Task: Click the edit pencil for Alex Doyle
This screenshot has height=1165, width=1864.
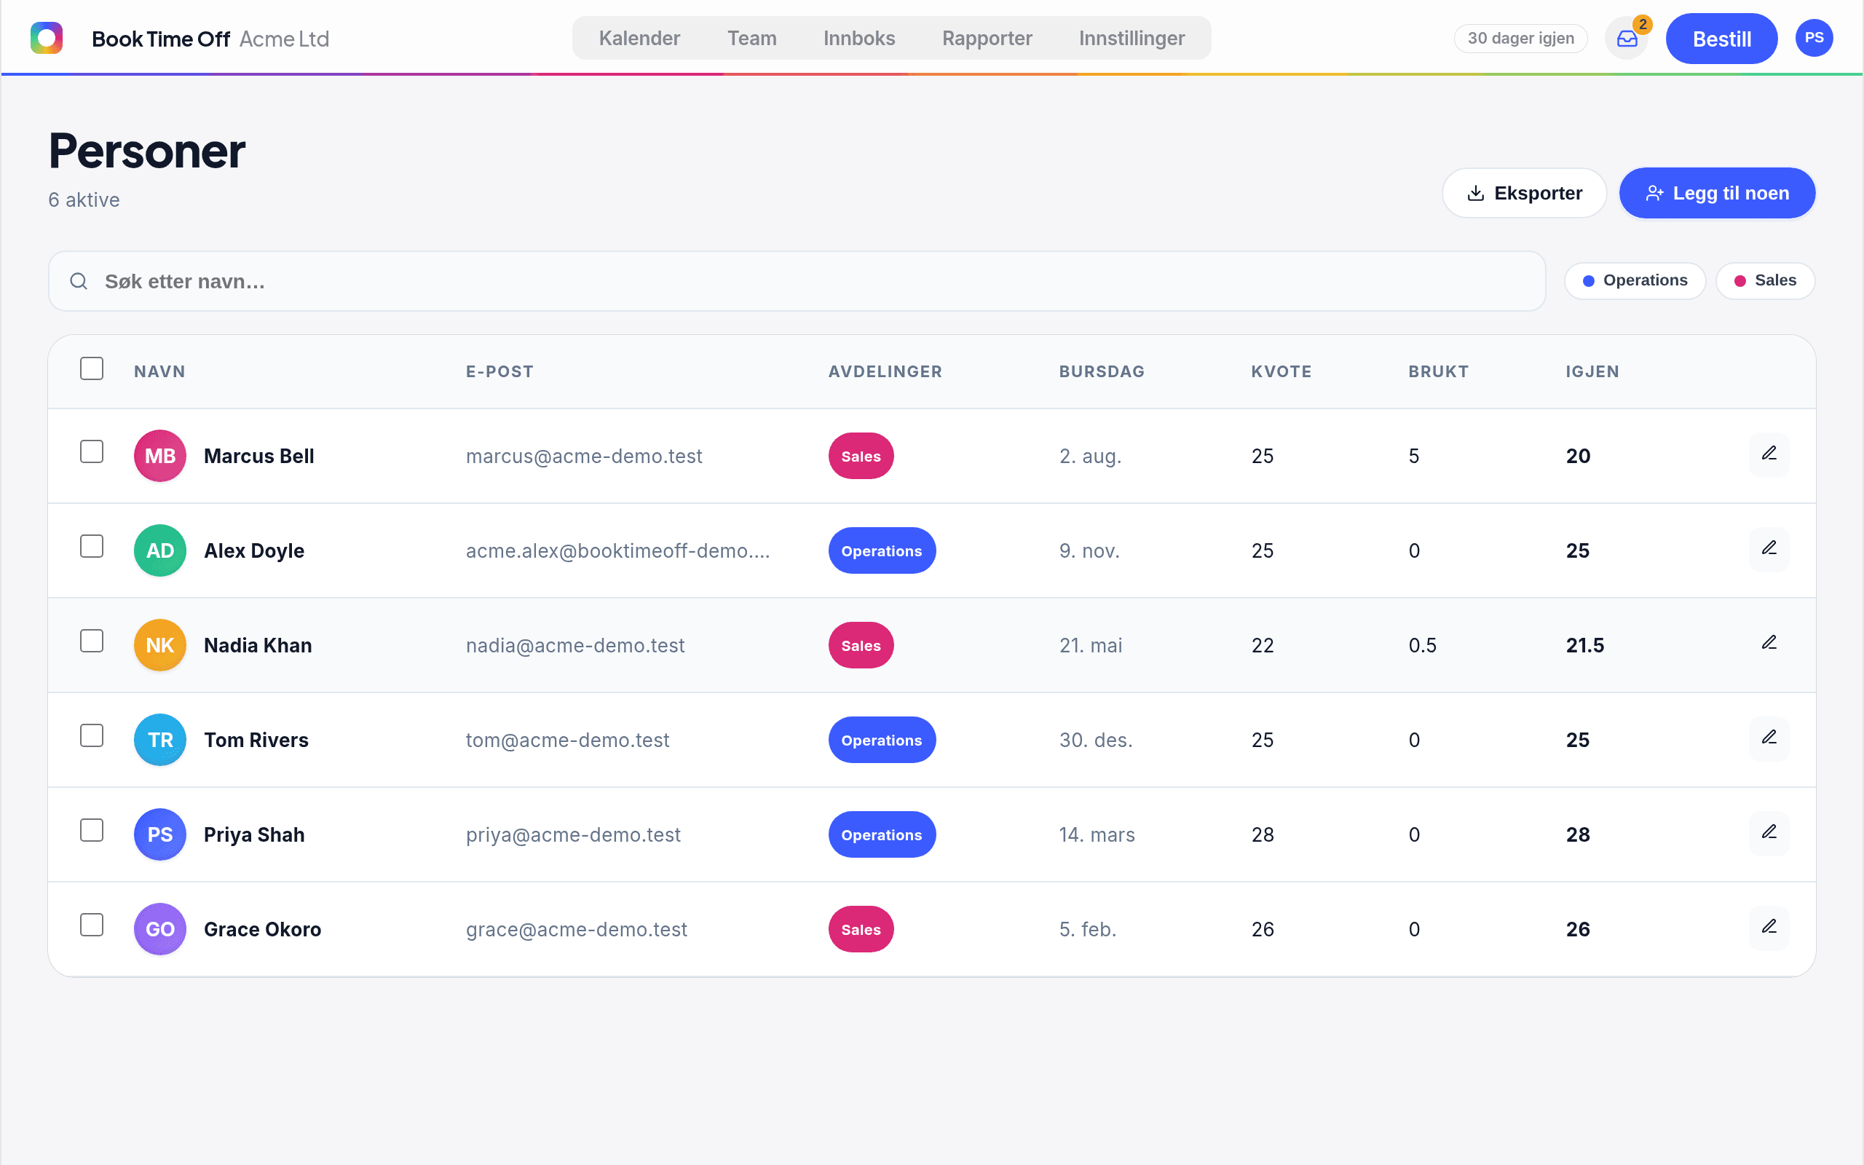Action: click(x=1769, y=548)
